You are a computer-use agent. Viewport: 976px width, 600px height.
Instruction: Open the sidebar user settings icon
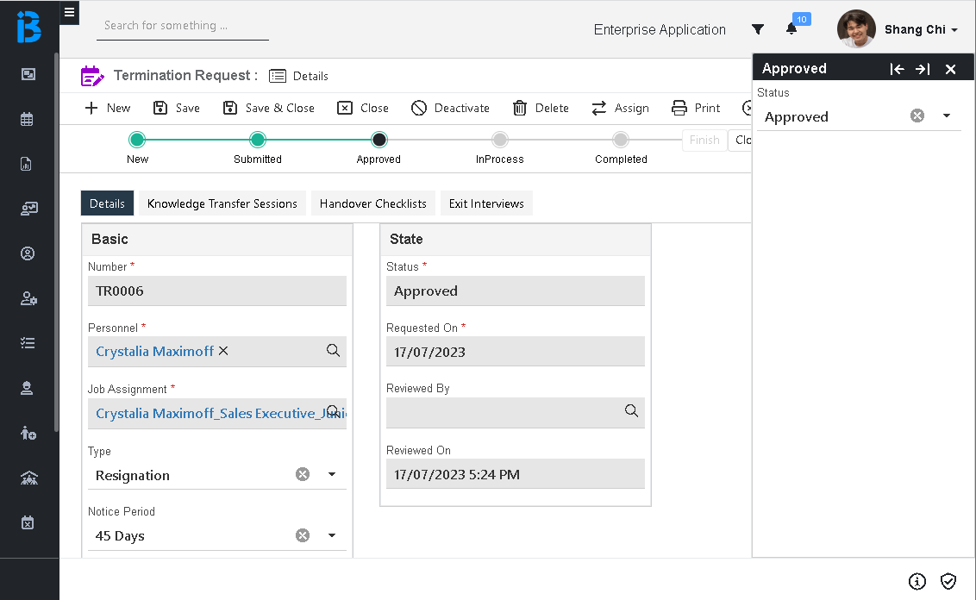(28, 299)
